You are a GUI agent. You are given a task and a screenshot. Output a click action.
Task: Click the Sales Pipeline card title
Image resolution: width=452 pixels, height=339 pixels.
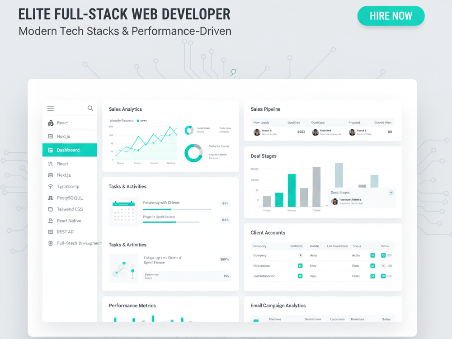click(265, 109)
